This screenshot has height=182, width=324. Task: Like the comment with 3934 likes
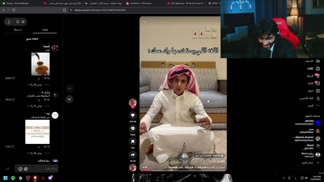13,100
